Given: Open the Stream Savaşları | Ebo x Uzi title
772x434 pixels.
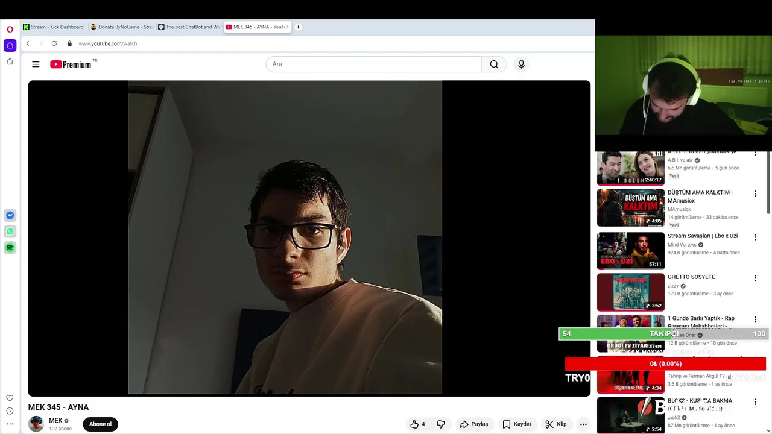Looking at the screenshot, I should 703,236.
